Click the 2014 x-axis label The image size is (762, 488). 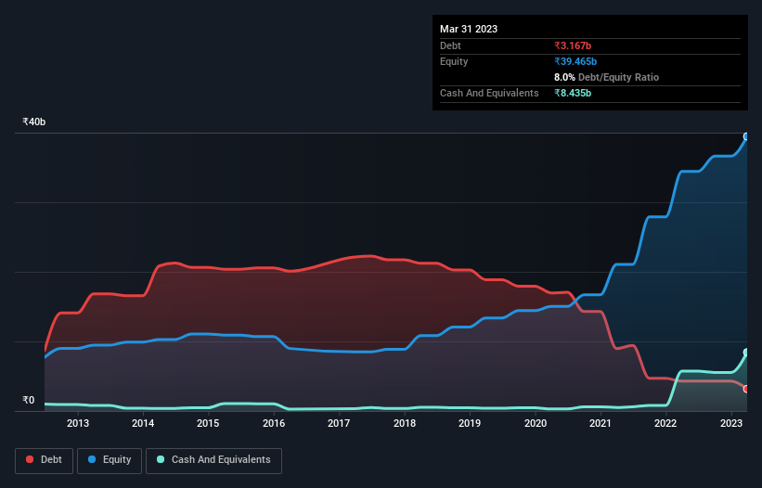(143, 423)
